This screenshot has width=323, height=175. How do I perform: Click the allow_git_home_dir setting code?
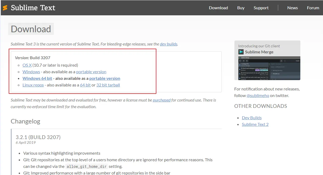87,166
